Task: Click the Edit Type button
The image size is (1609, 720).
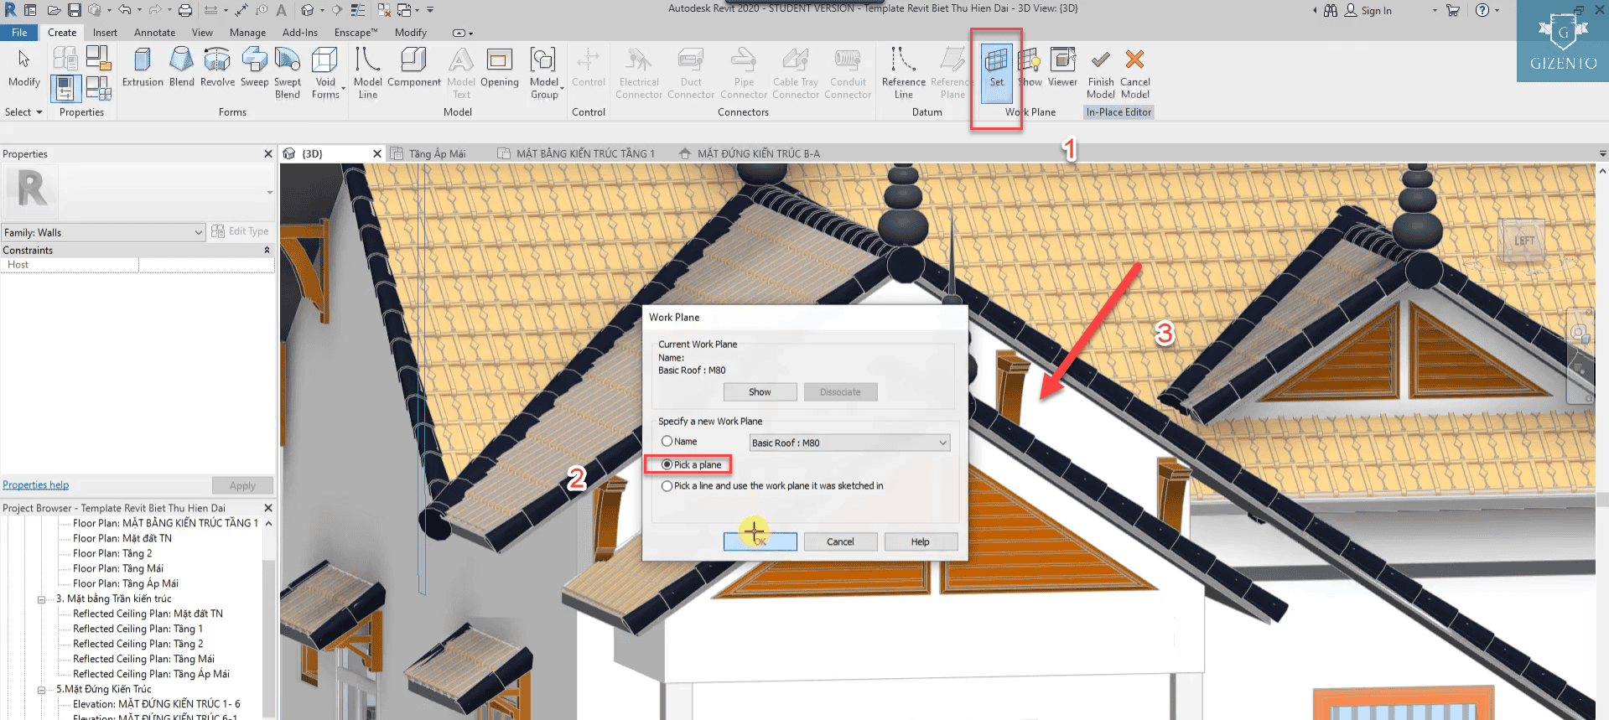Action: coord(241,231)
